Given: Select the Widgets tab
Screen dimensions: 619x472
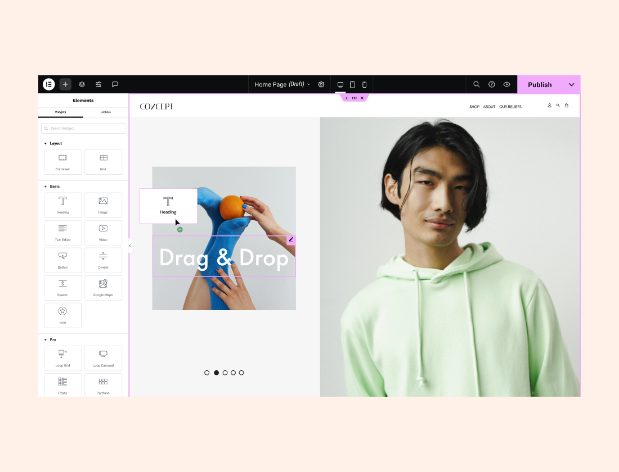Looking at the screenshot, I should 60,112.
